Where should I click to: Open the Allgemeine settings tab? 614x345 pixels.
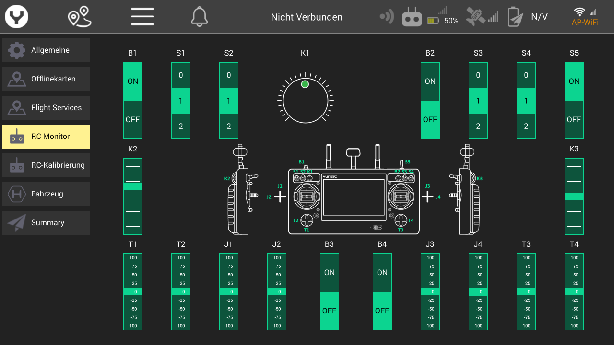pyautogui.click(x=46, y=50)
